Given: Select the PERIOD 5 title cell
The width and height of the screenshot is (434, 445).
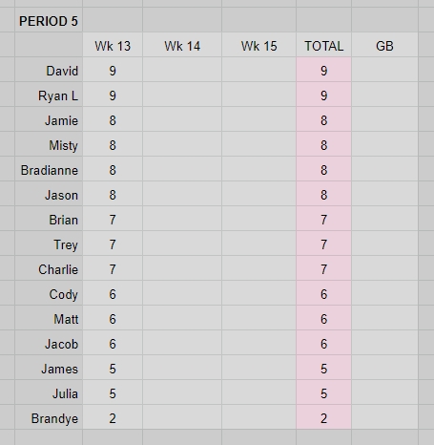Looking at the screenshot, I should click(x=49, y=20).
